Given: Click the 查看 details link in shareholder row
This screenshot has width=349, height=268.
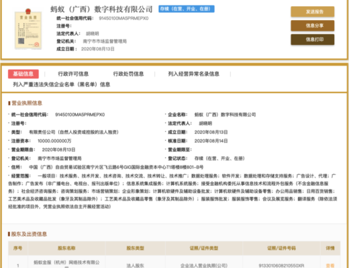Looking at the screenshot, I should pyautogui.click(x=330, y=265).
